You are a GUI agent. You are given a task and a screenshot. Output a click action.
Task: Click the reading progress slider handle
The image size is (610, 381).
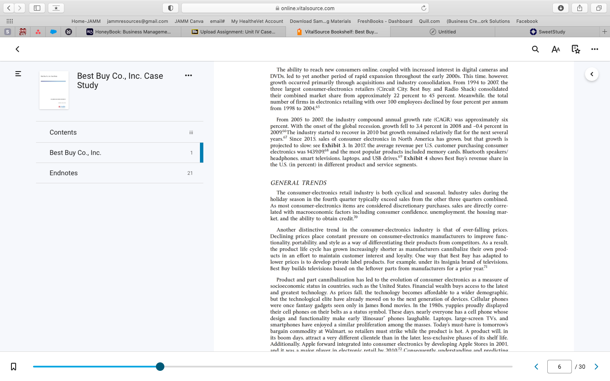point(160,367)
